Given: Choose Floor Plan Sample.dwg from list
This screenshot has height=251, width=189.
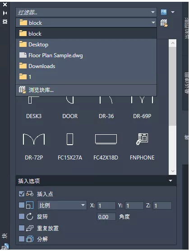Looking at the screenshot, I should pos(86,55).
